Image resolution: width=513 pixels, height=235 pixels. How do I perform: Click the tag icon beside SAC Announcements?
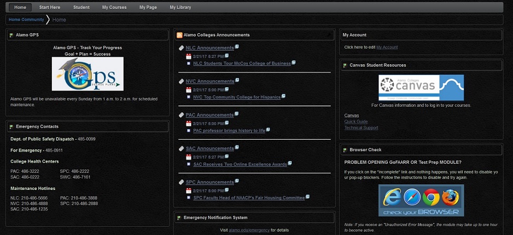click(182, 148)
